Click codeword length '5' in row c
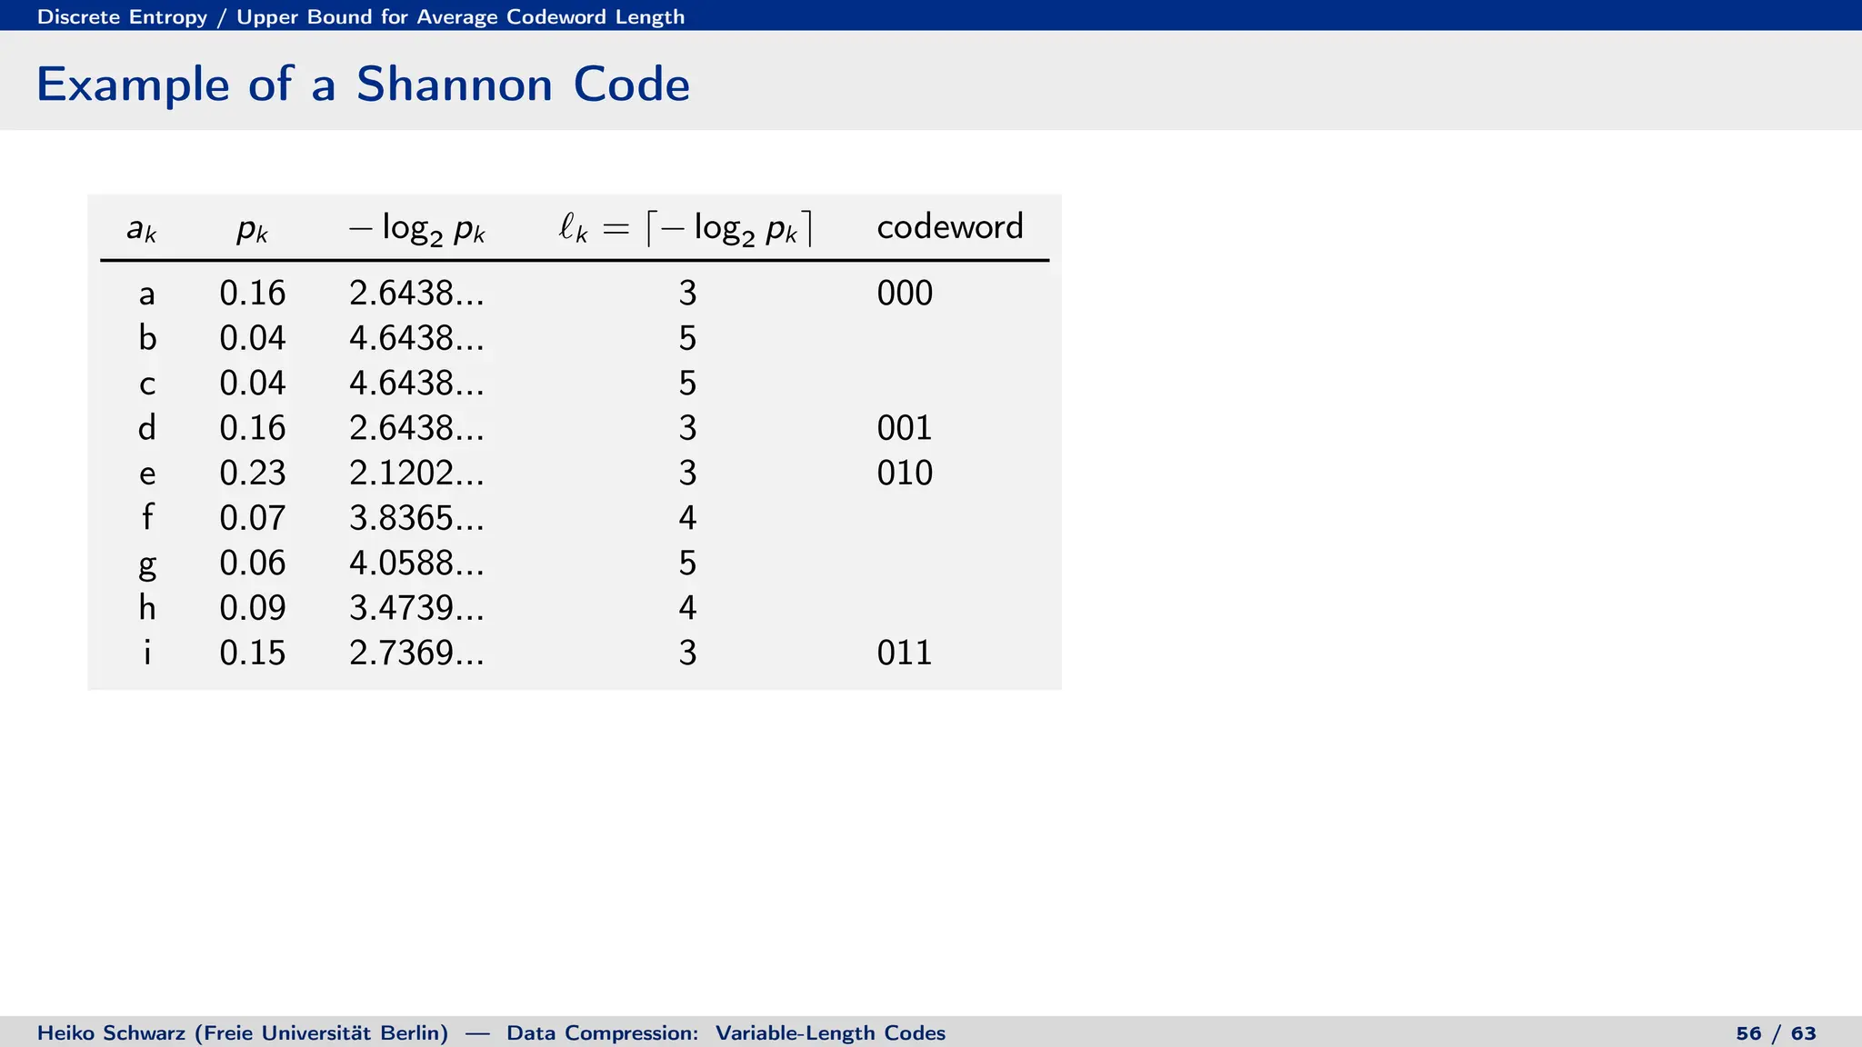This screenshot has width=1862, height=1047. point(687,383)
